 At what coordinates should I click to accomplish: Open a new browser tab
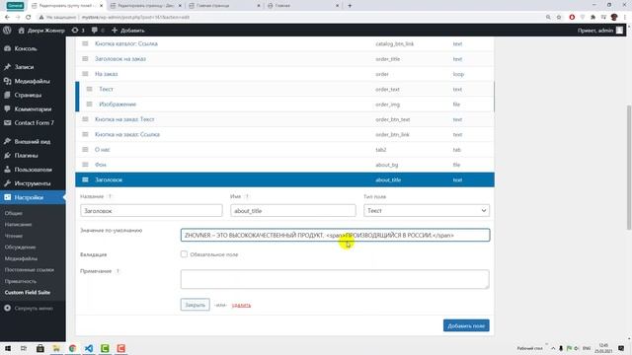coord(350,6)
